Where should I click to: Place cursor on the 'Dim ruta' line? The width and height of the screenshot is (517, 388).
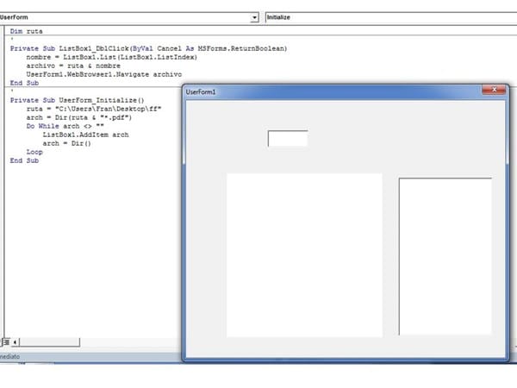(28, 30)
